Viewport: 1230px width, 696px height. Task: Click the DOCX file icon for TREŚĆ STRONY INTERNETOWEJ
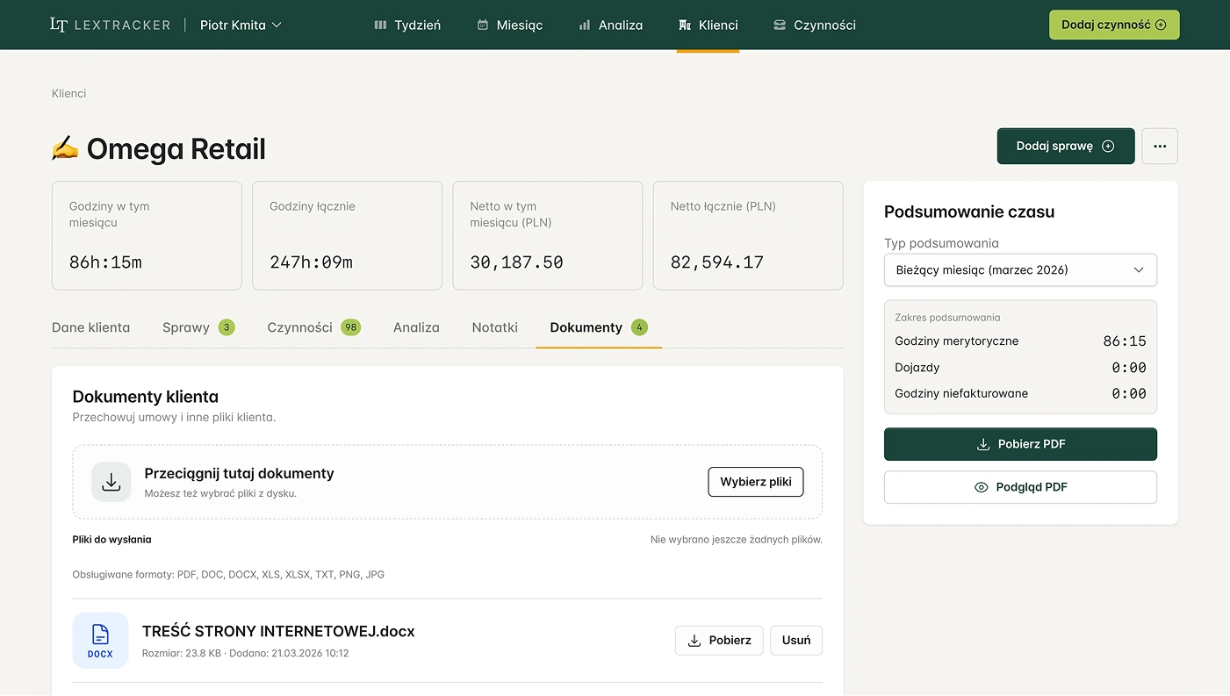100,640
